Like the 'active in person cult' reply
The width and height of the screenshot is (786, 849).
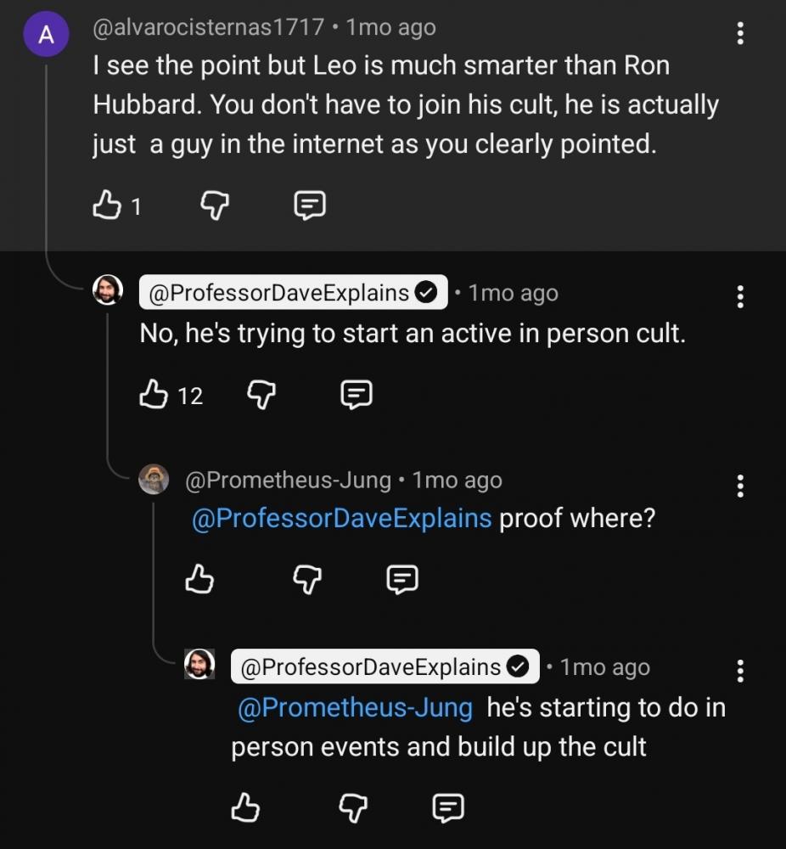(x=154, y=394)
